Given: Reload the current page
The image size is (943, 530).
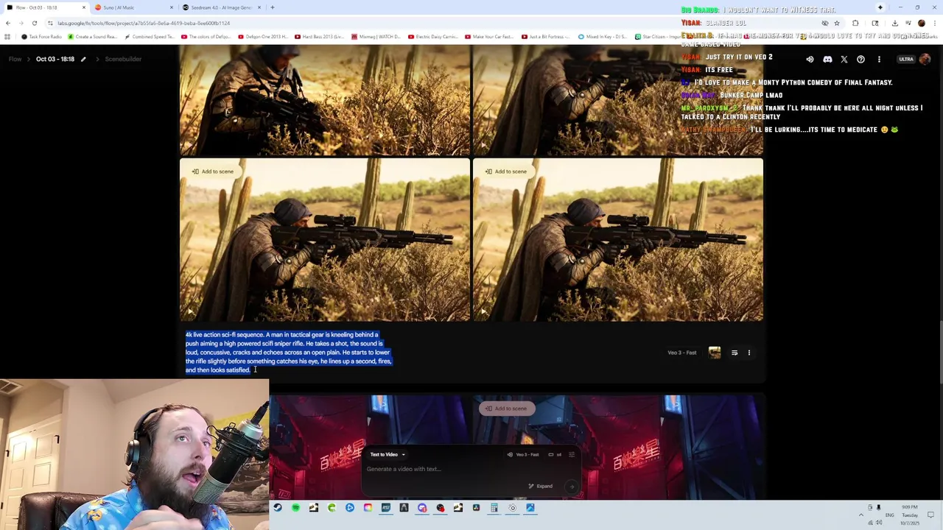Looking at the screenshot, I should coord(34,23).
